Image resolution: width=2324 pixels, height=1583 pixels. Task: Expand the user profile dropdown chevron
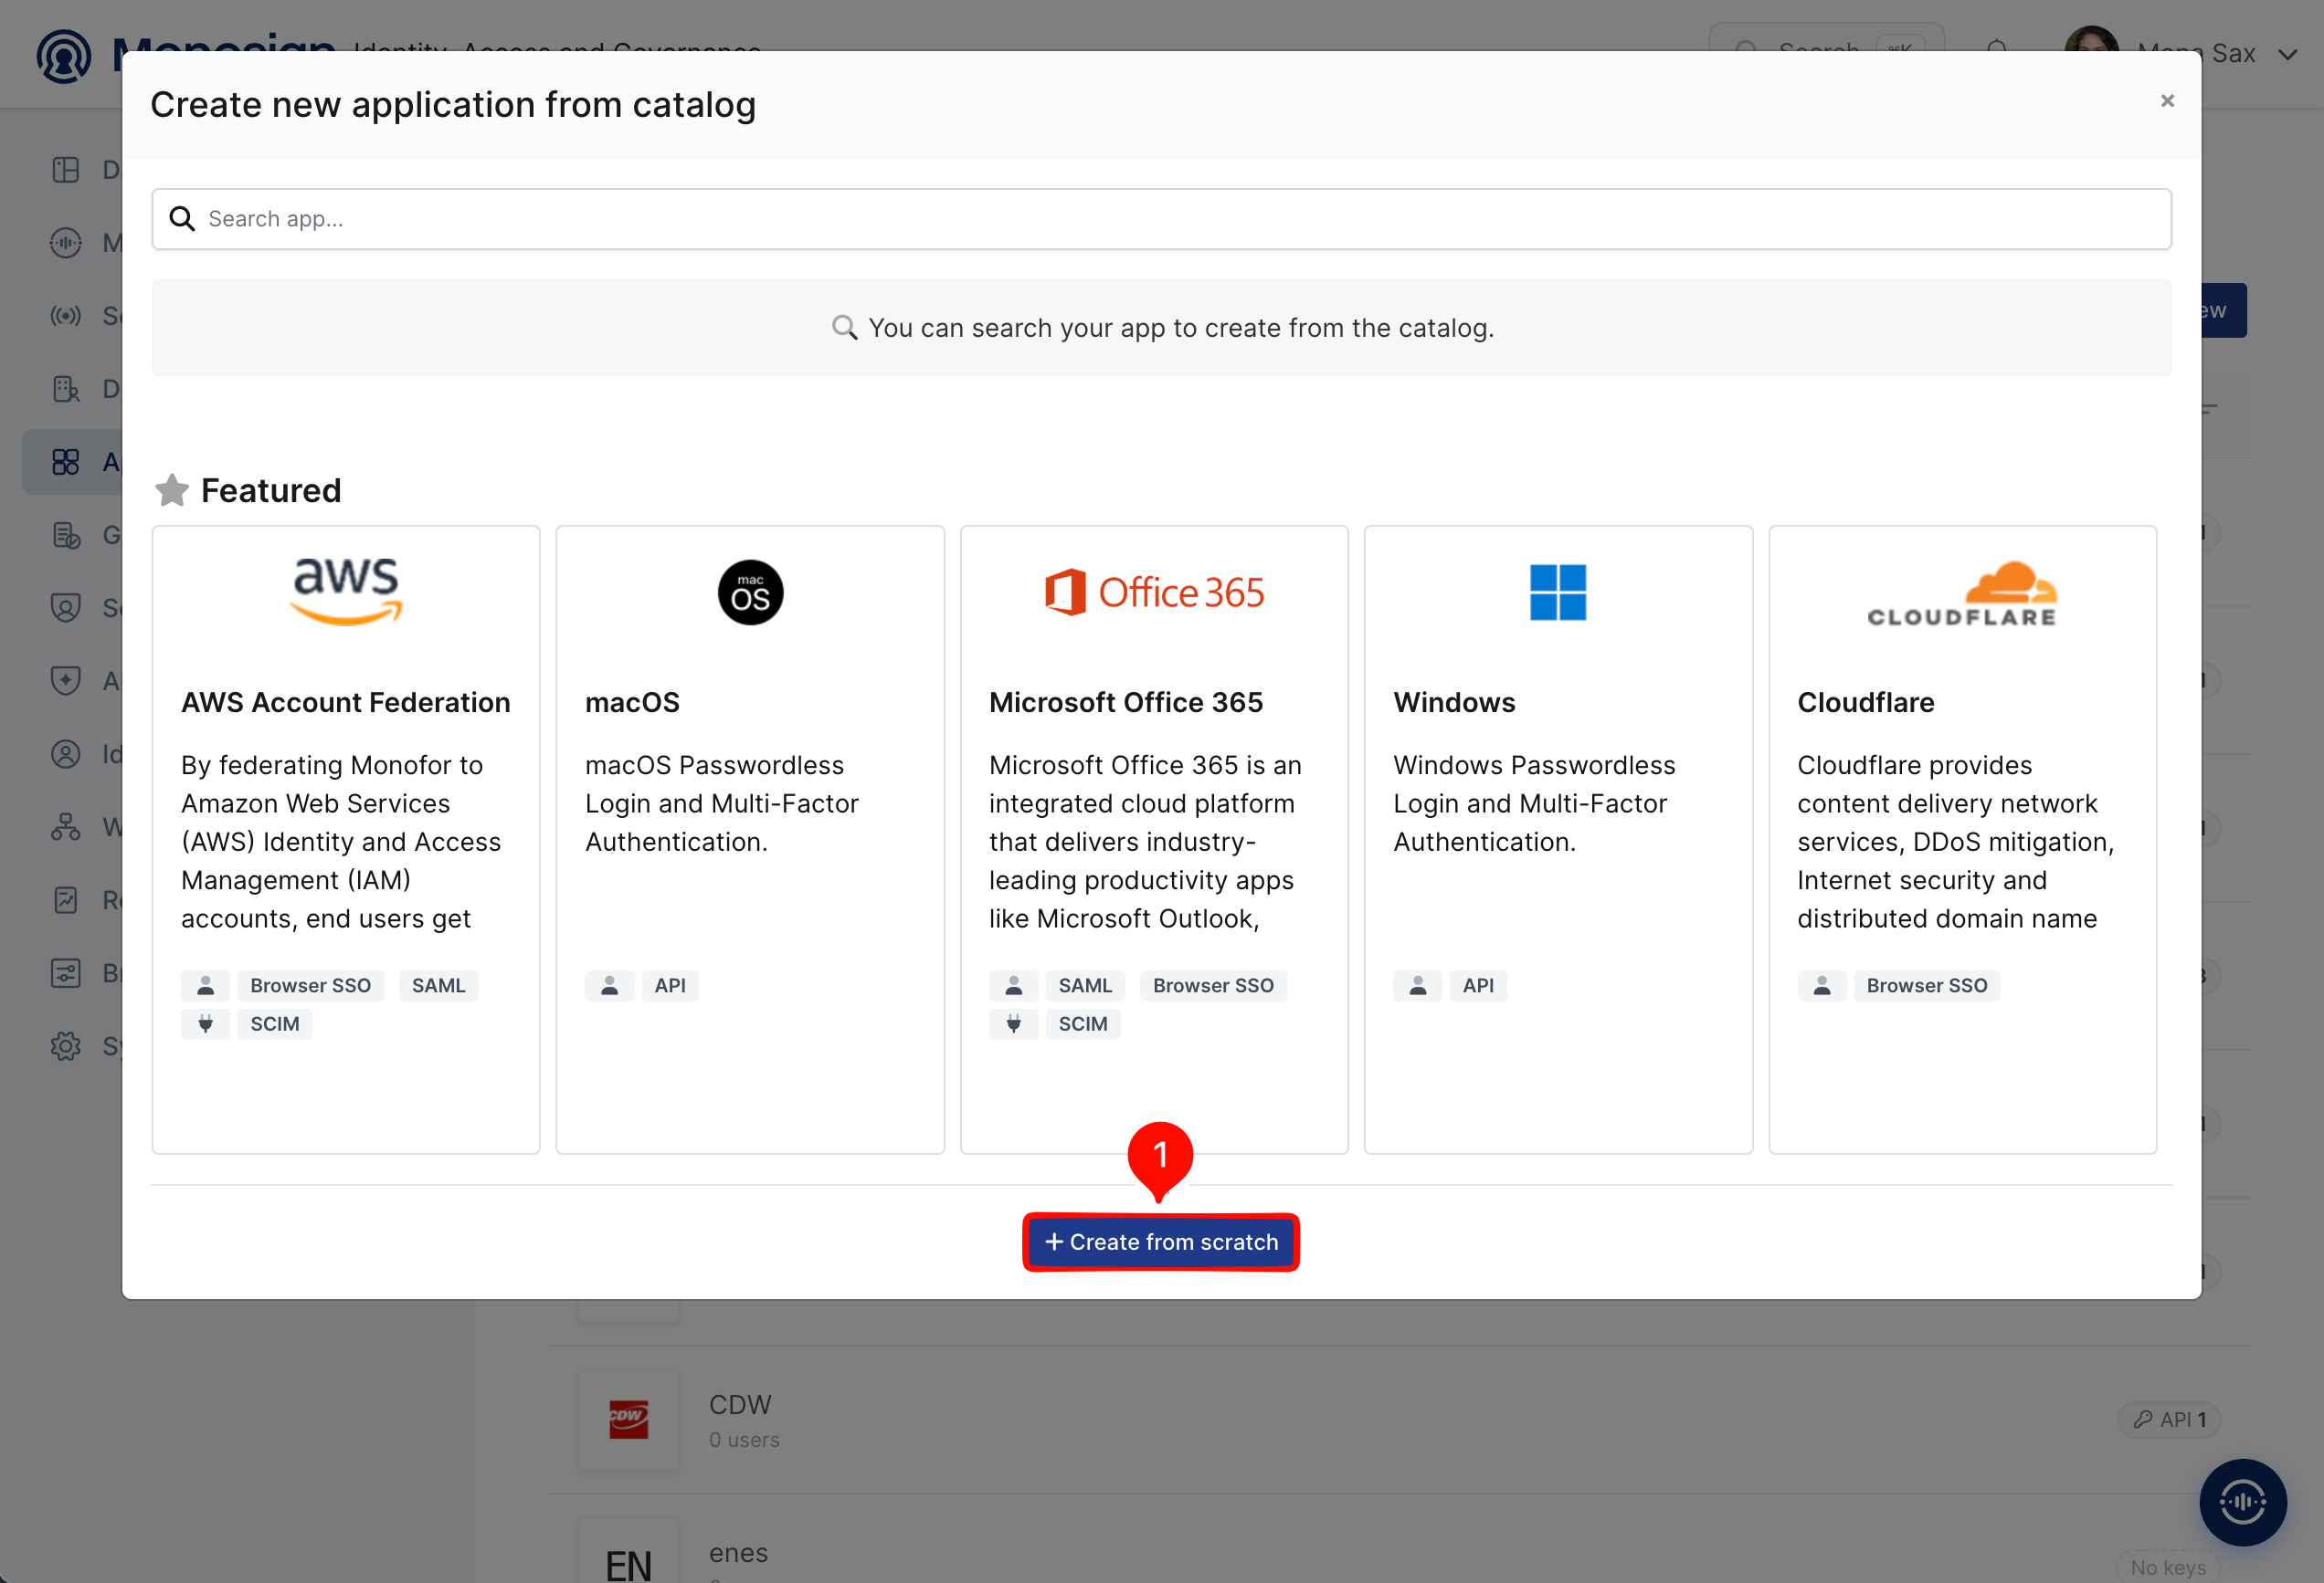[x=2287, y=54]
